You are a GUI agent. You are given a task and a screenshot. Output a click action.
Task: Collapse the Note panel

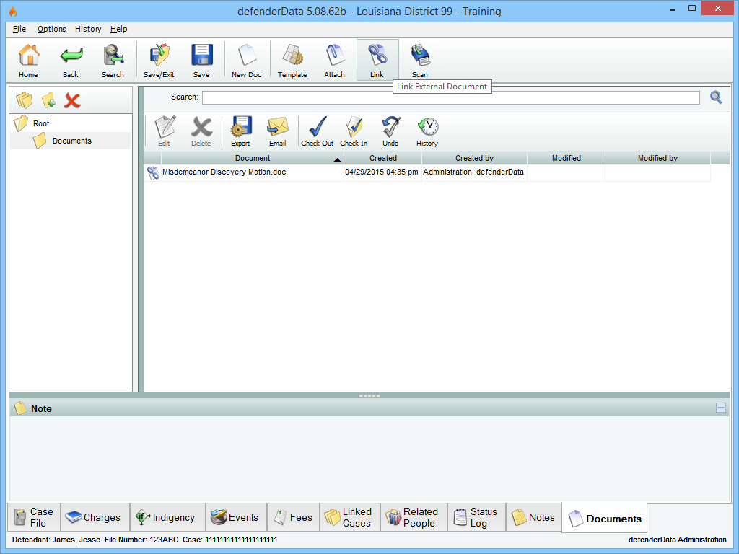tap(721, 408)
